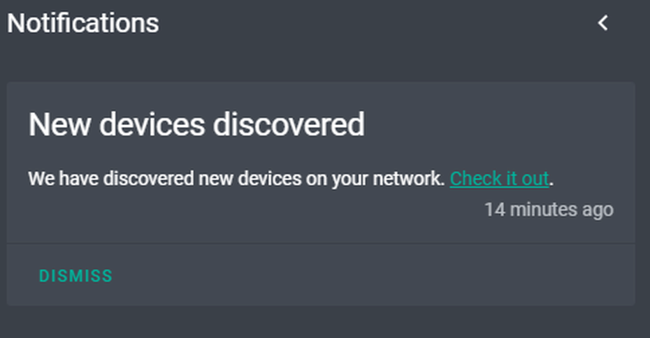Click the empty area below the notification card
The height and width of the screenshot is (338, 650).
pyautogui.click(x=325, y=322)
